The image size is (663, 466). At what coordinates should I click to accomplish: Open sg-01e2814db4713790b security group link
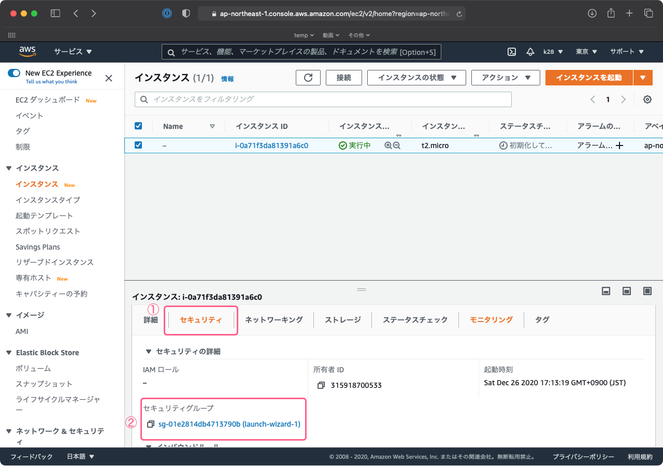click(229, 424)
